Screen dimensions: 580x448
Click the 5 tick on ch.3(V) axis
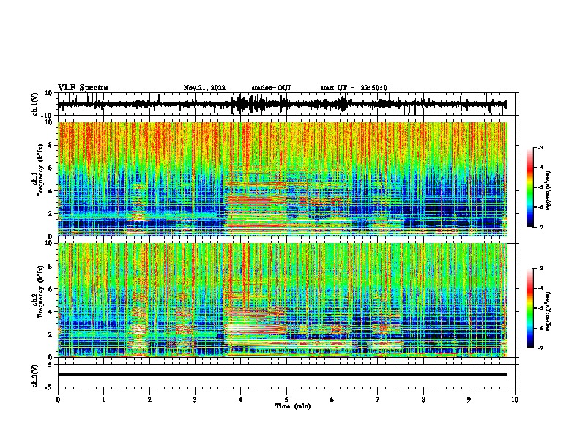click(51, 365)
